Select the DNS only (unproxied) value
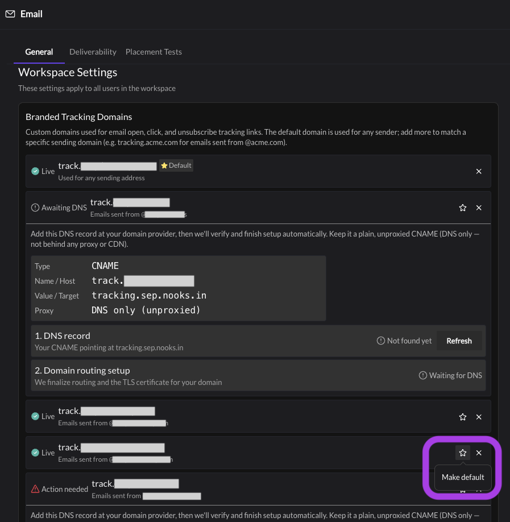The image size is (510, 522). pyautogui.click(x=146, y=310)
